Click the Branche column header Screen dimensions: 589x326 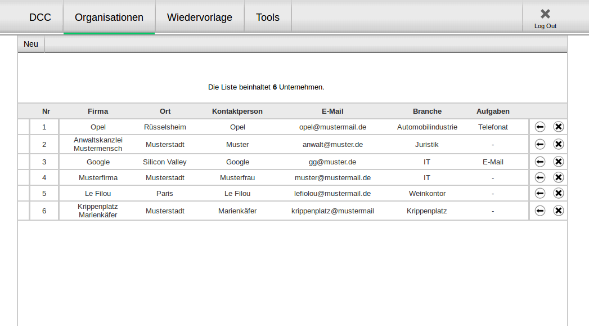coord(427,111)
